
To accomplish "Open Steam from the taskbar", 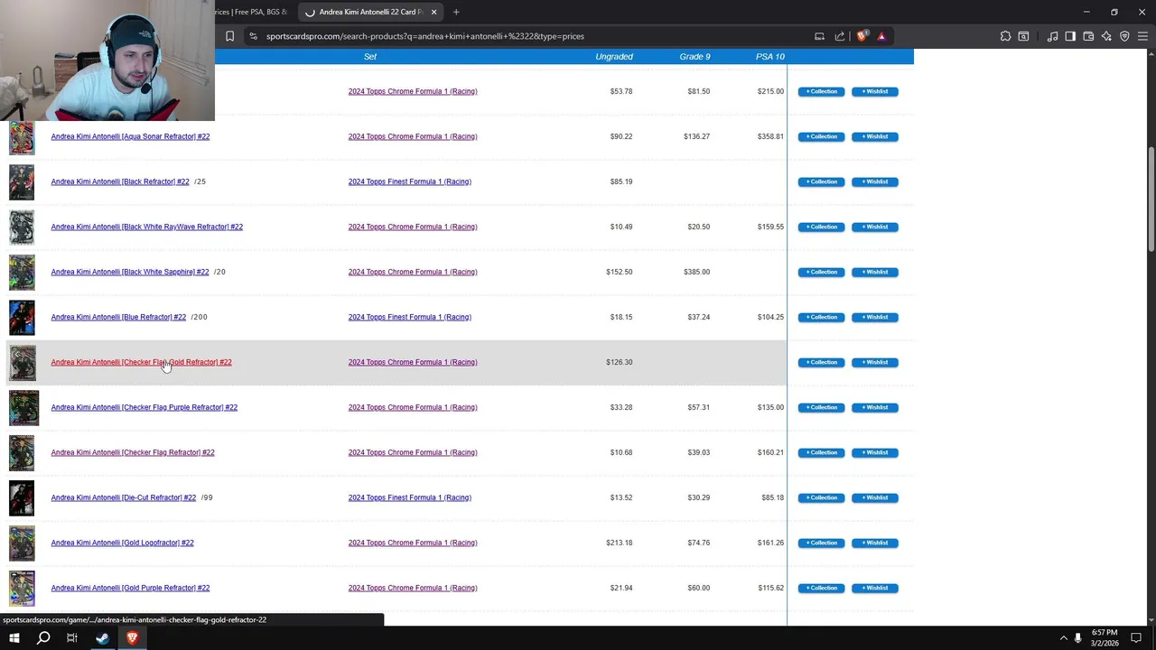I will point(102,638).
